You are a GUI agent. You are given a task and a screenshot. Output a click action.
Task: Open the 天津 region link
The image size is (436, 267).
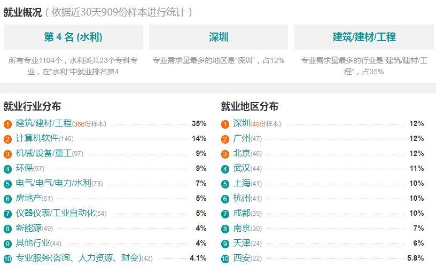coord(242,243)
